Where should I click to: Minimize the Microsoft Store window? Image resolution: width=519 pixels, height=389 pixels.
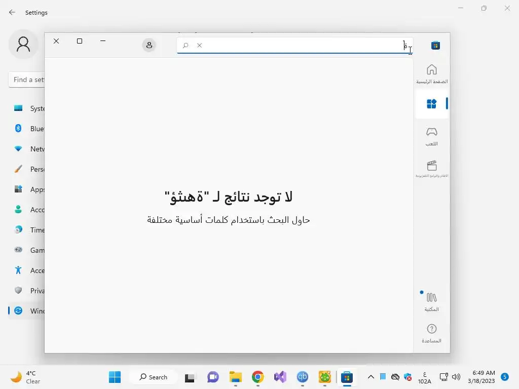[103, 41]
